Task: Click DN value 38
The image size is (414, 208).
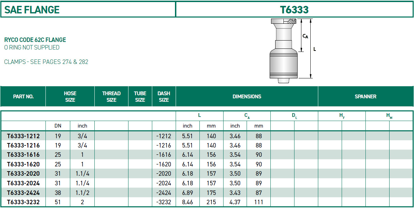Action: (x=58, y=193)
